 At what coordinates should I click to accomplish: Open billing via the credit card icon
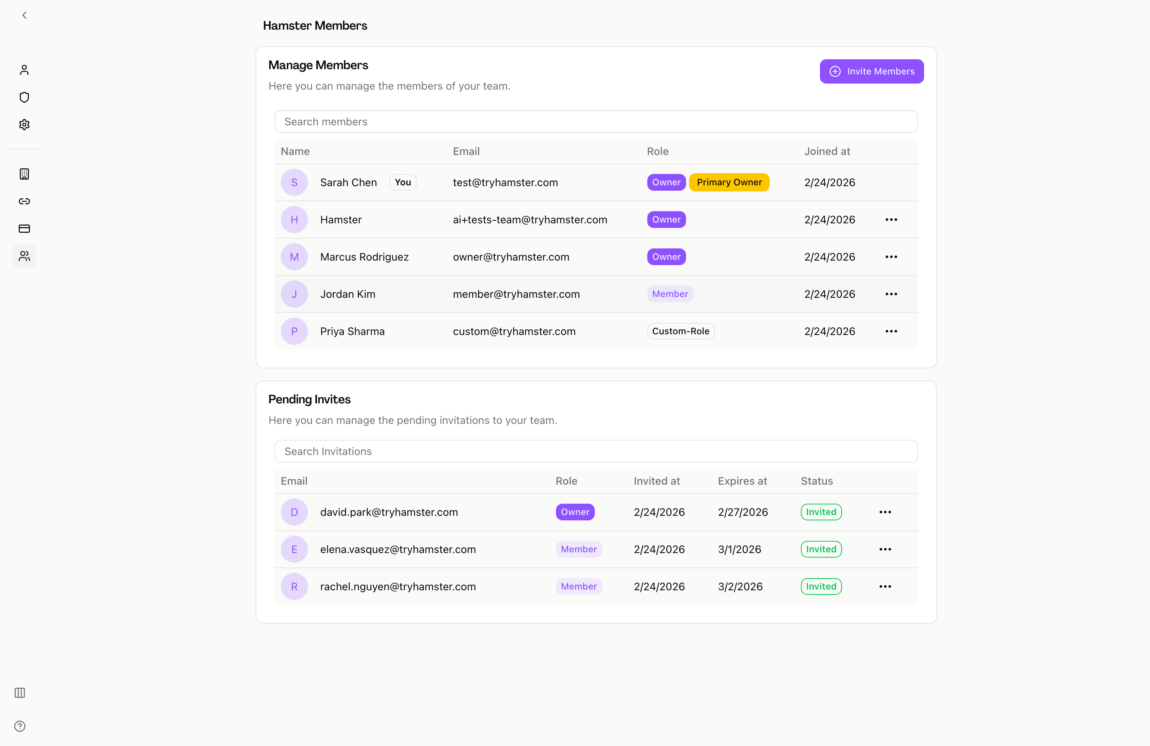point(24,229)
